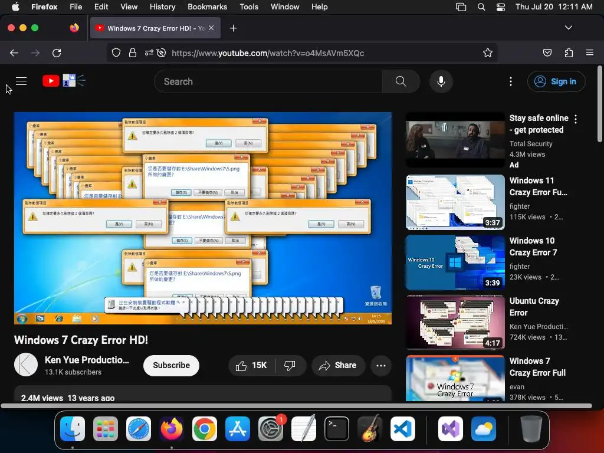Click the autoplay blocked icon in address bar
This screenshot has height=453, width=604.
[x=162, y=52]
